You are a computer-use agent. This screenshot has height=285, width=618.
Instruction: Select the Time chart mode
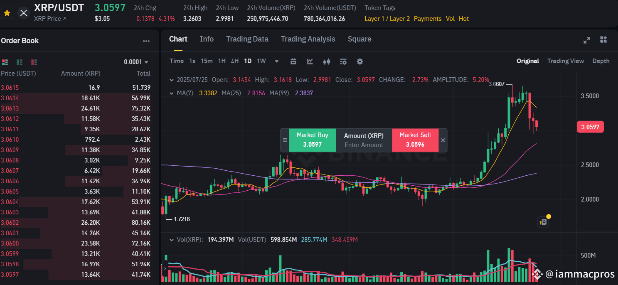coord(177,61)
